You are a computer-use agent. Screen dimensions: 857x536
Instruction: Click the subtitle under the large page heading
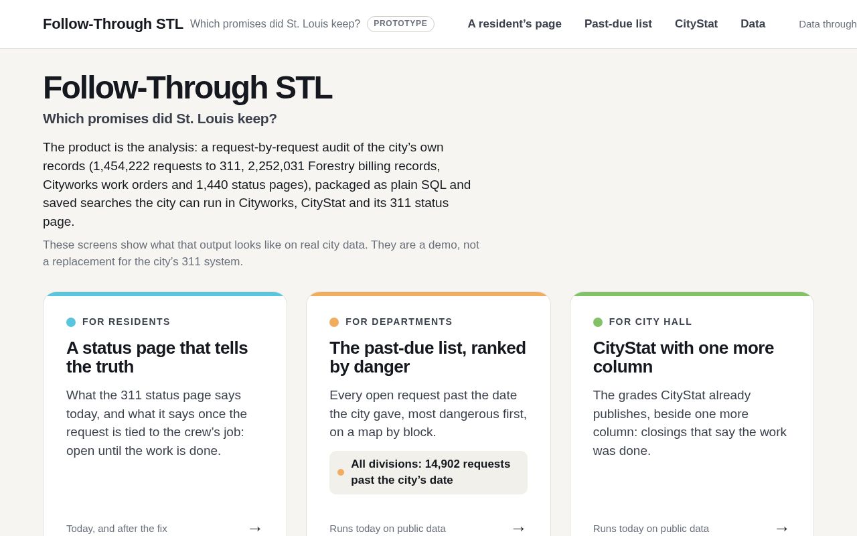[160, 119]
